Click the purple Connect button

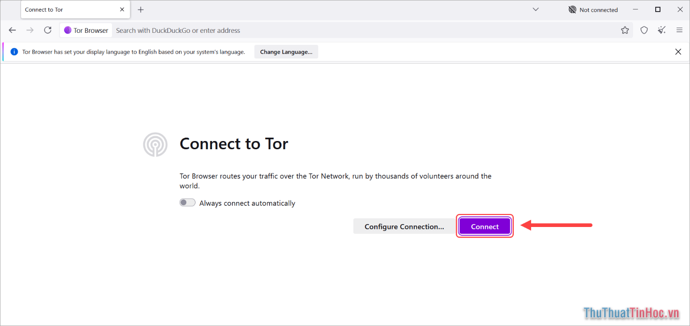(x=485, y=227)
